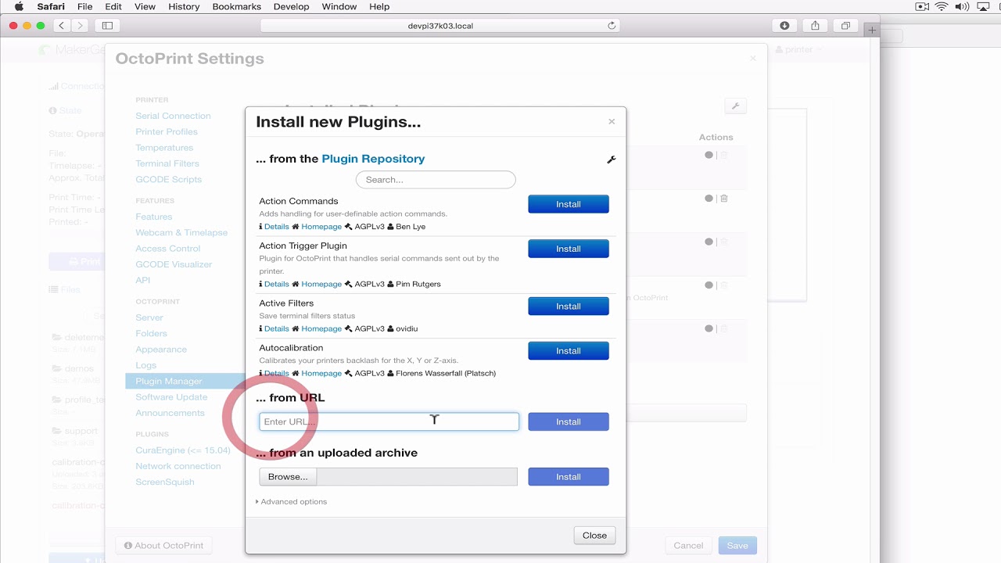Click the wrench button above the Actions column
1001x563 pixels.
(x=735, y=106)
